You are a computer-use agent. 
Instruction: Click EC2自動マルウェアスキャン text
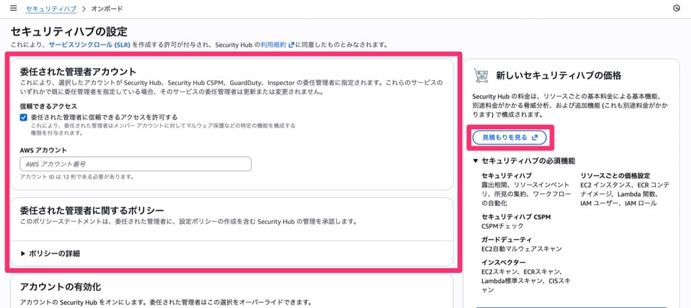522,249
